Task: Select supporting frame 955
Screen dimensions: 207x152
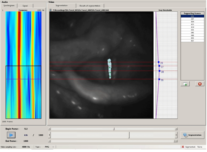Action: pyautogui.click(x=192, y=38)
